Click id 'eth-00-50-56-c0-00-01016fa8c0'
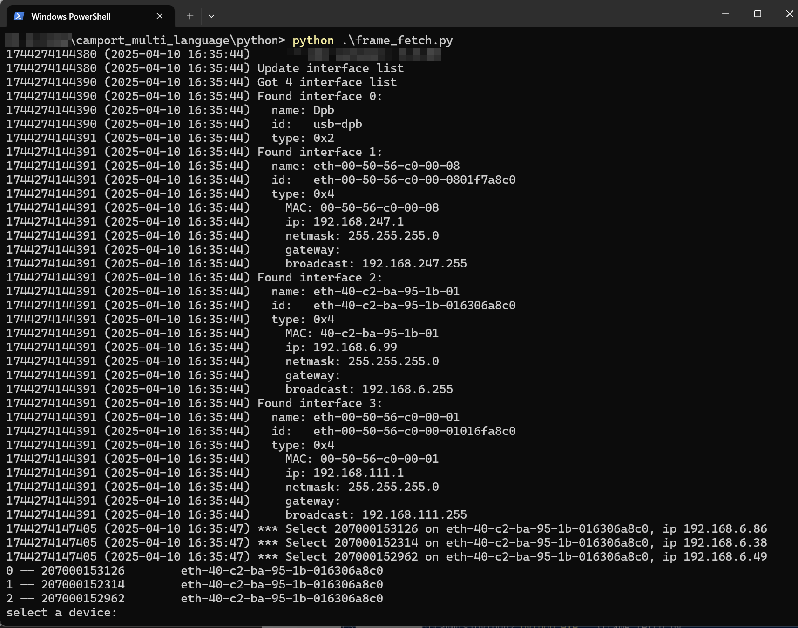 (x=414, y=431)
